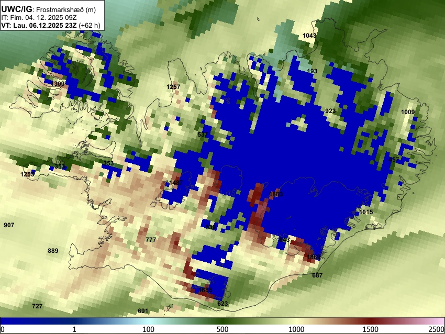Click the 'VT: Lau. 06.12.2025 23Z (+62 h)' line
The width and height of the screenshot is (445, 334).
[51, 25]
